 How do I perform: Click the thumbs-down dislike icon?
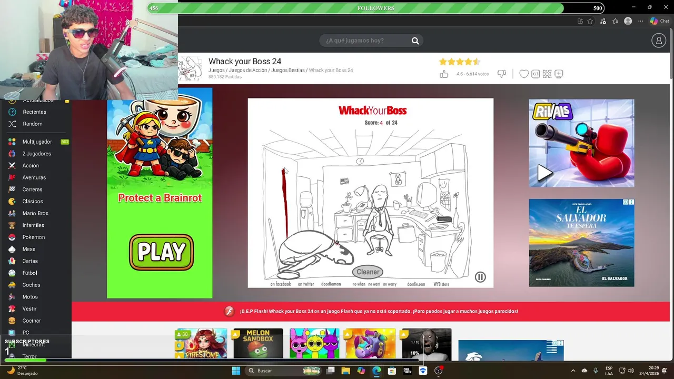coord(501,74)
